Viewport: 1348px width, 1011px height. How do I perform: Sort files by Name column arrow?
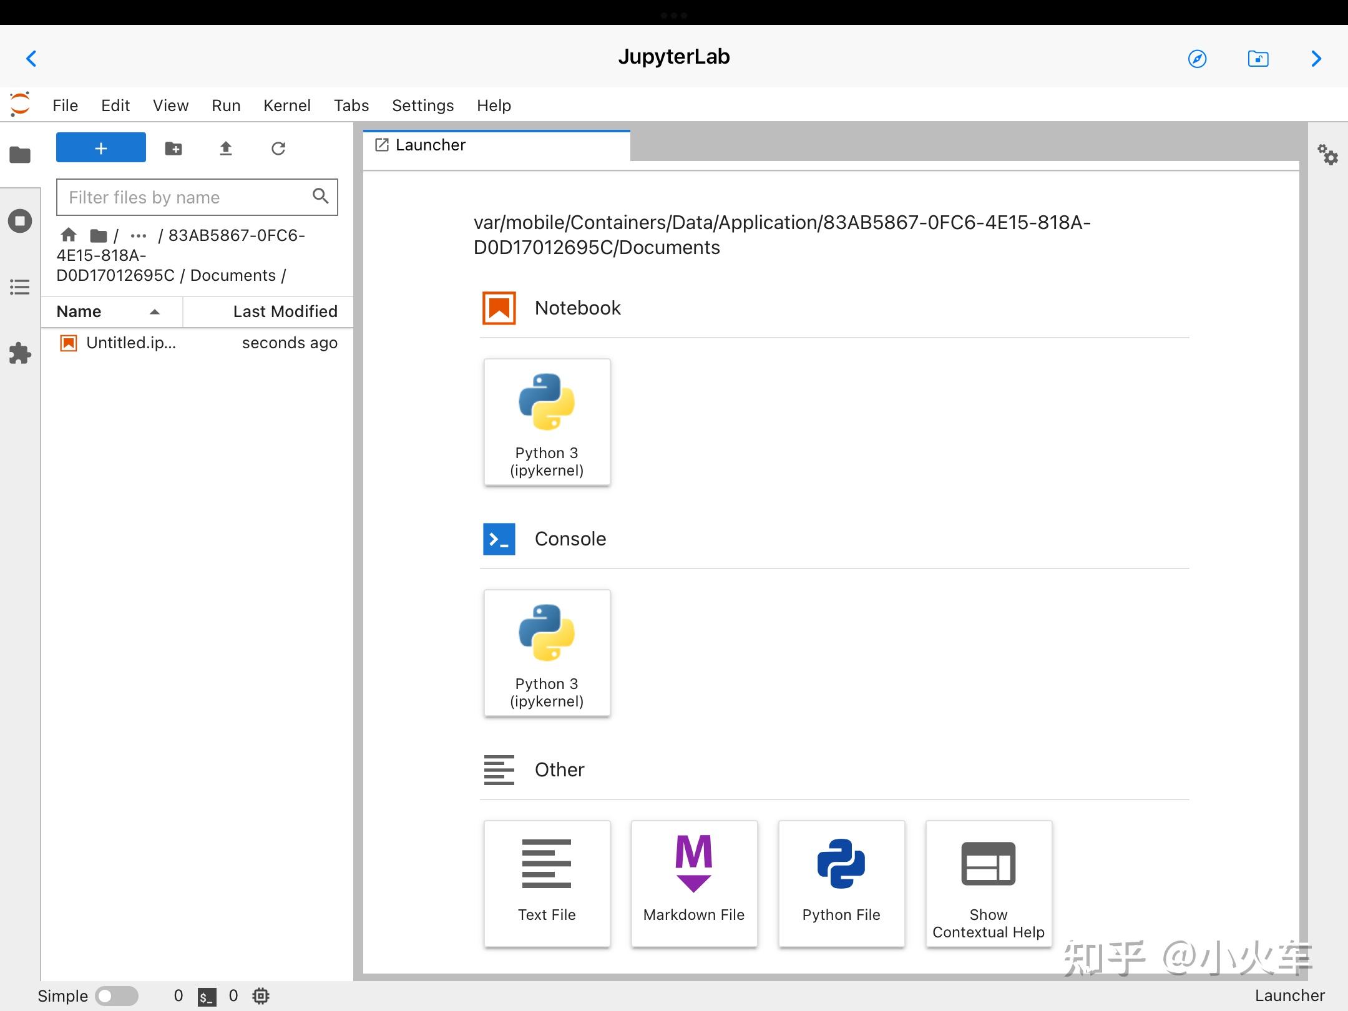tap(155, 311)
